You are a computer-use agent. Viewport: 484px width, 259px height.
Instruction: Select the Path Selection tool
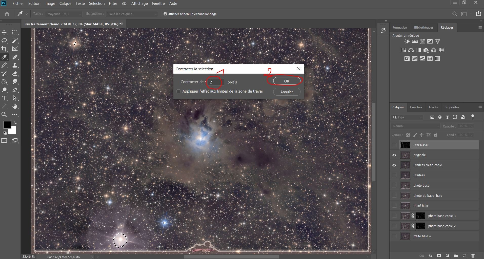[x=15, y=98]
